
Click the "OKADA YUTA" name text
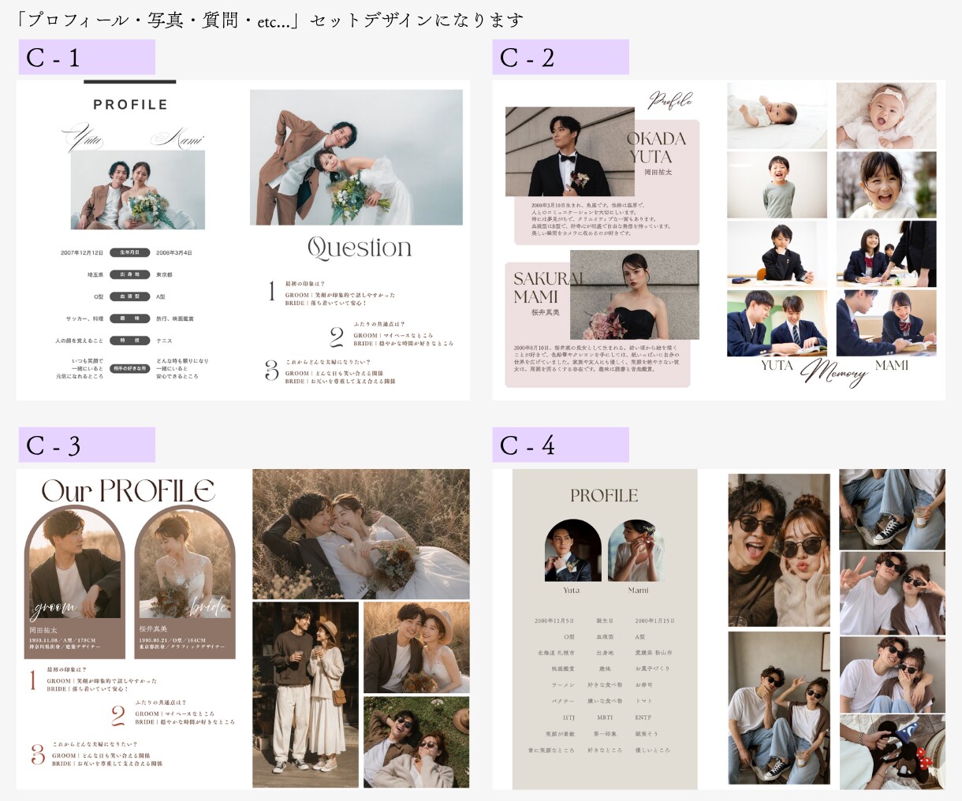pyautogui.click(x=656, y=147)
